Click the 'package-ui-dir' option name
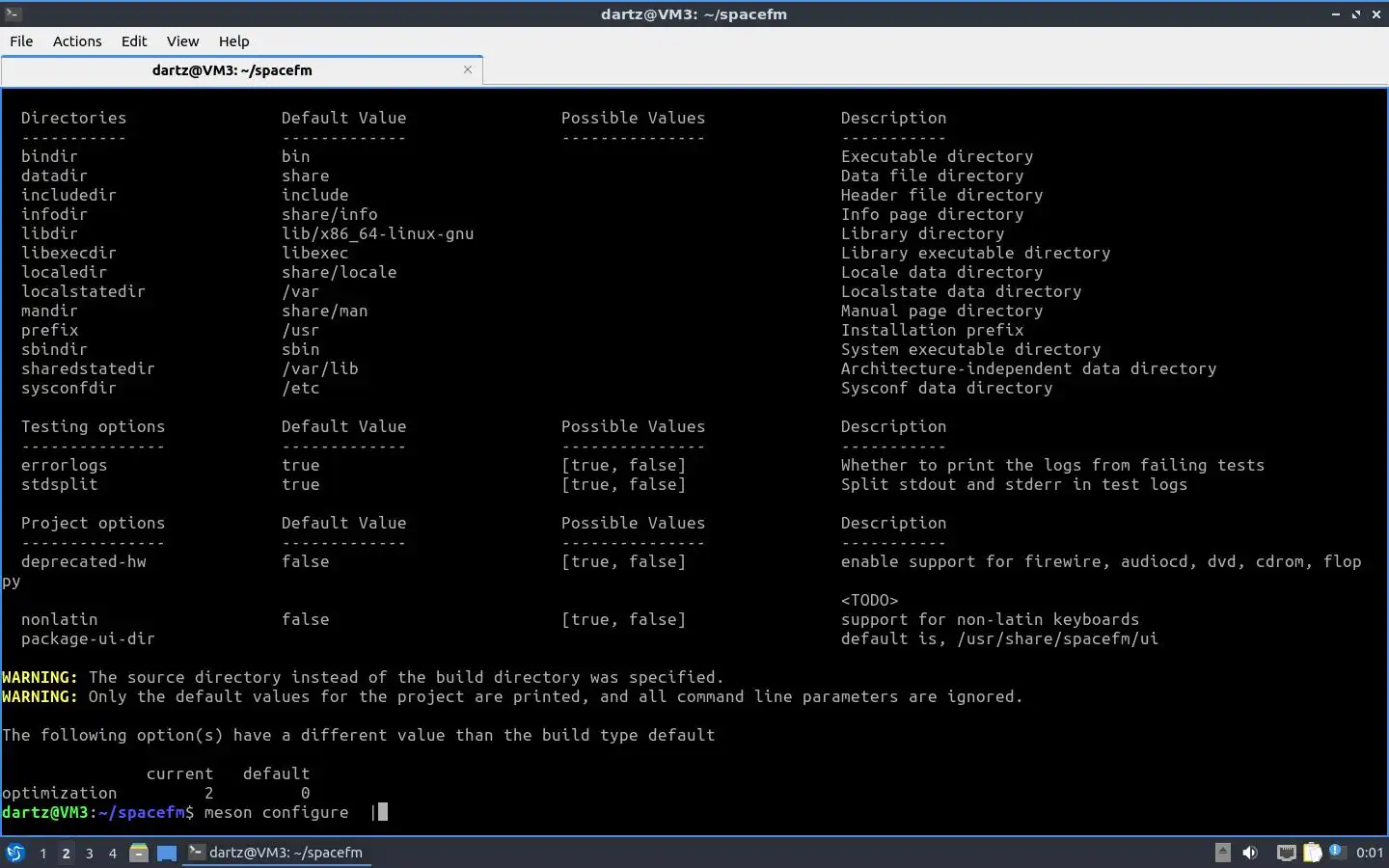 [88, 638]
